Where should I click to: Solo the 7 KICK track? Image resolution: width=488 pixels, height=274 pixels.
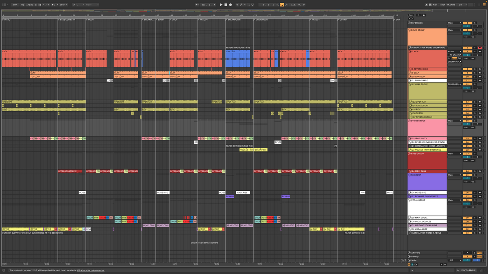click(475, 52)
